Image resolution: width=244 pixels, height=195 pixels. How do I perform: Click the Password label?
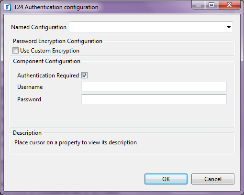tap(29, 99)
